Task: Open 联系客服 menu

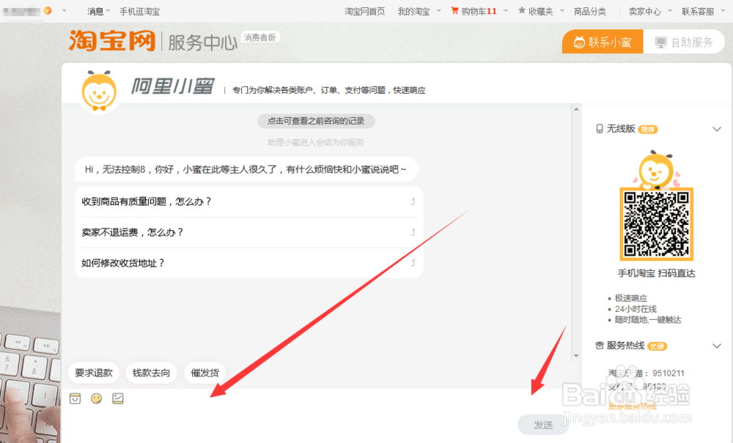Action: coord(703,11)
